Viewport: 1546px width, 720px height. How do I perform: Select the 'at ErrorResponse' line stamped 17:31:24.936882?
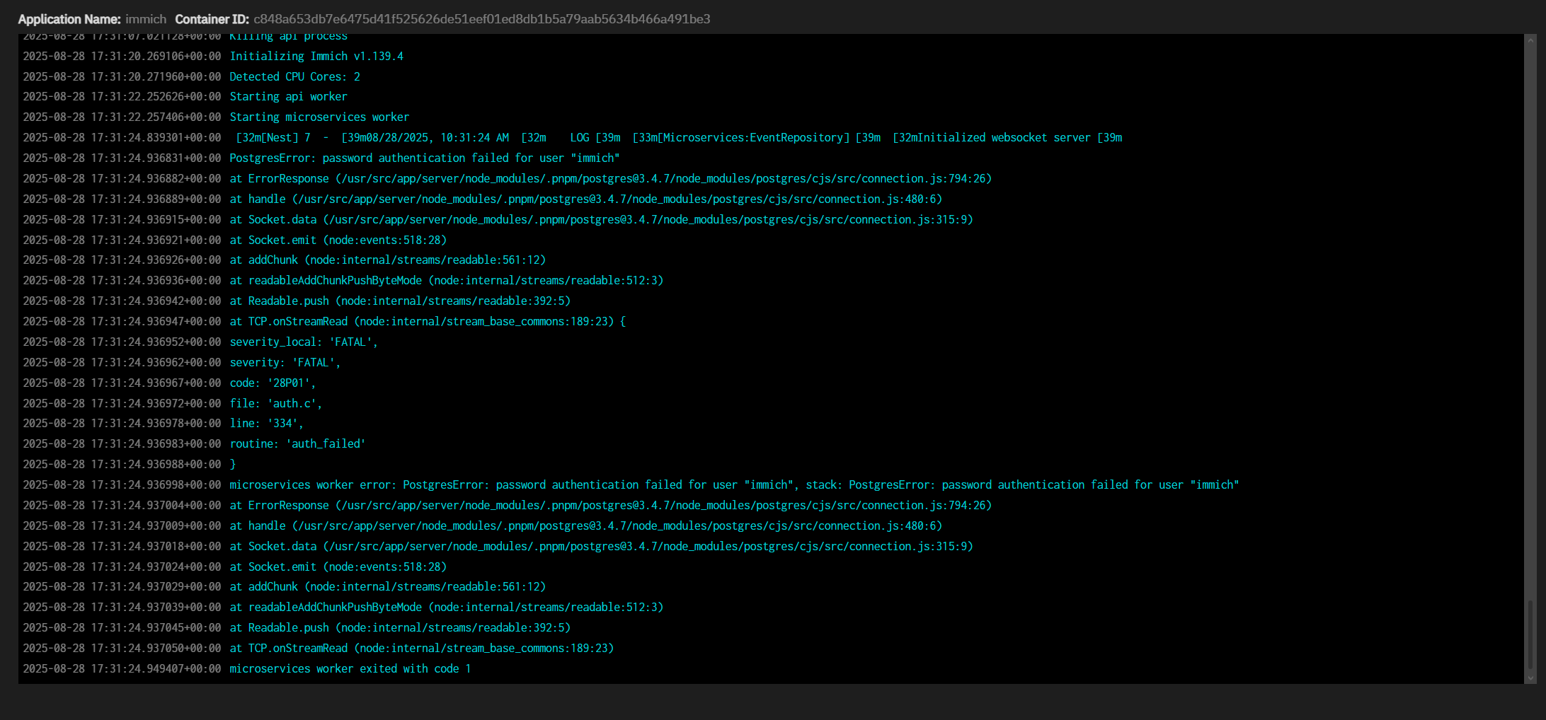click(610, 179)
